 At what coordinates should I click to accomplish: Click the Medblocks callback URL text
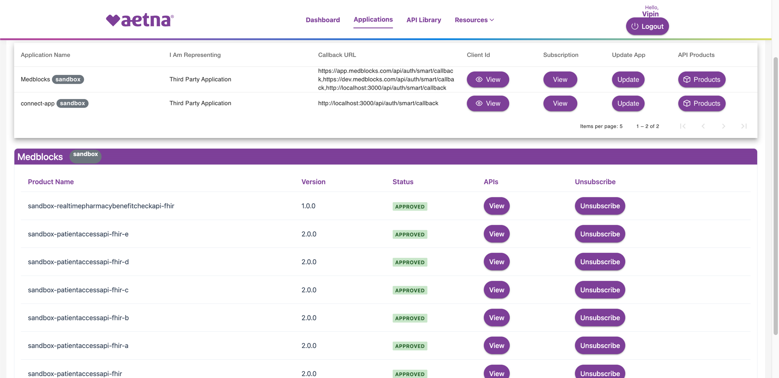point(386,79)
